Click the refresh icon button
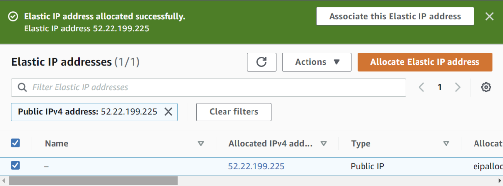503x186 pixels. point(261,62)
